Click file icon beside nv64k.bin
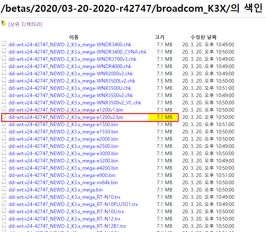Viewport: 266px width, 232px height. [x=4, y=182]
